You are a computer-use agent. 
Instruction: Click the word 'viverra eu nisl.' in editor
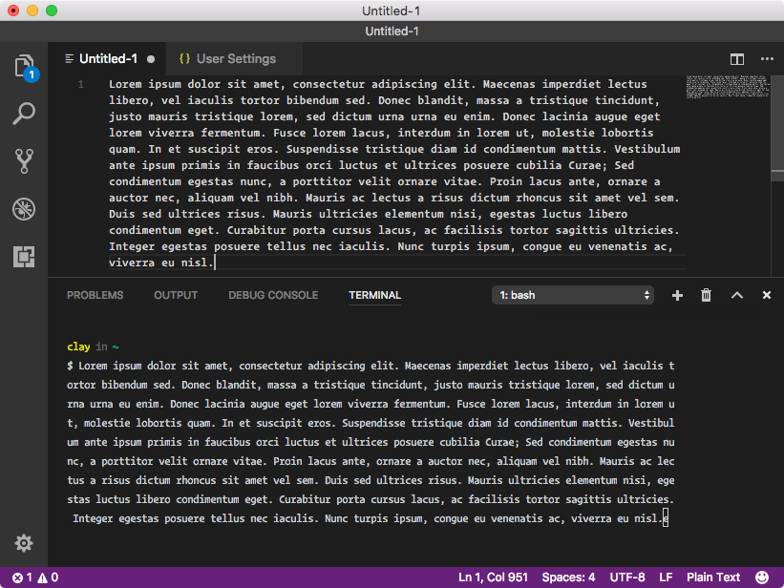pyautogui.click(x=161, y=262)
